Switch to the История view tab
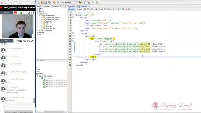Image resolution: width=201 pixels, height=113 pixels. coord(79,9)
